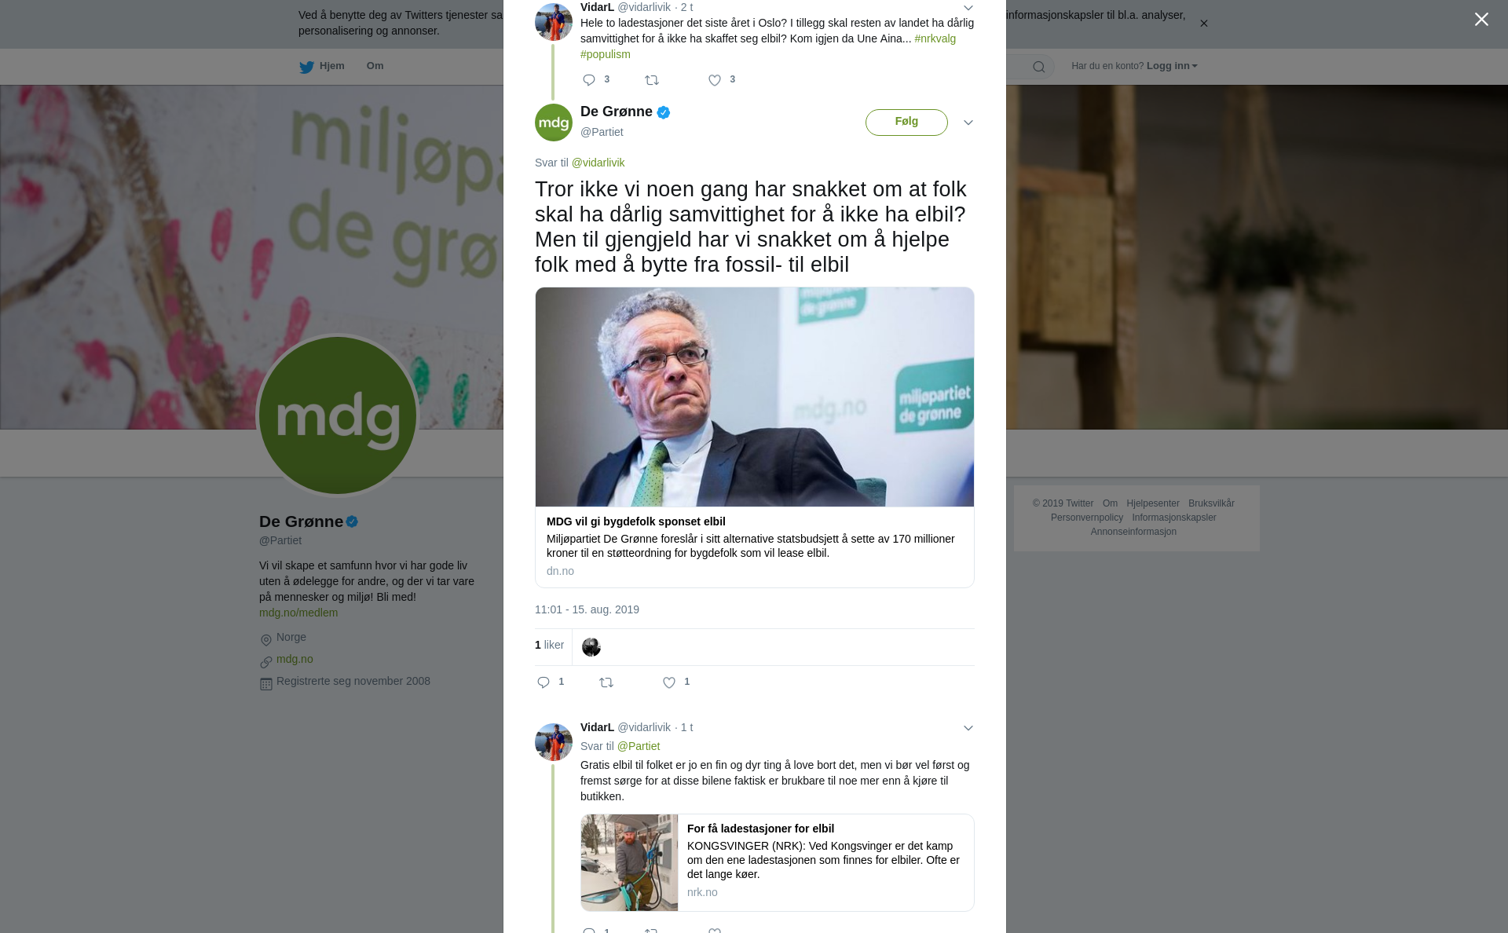1508x933 pixels.
Task: Open the mdg.no/medlem link in the bio
Action: click(x=298, y=613)
